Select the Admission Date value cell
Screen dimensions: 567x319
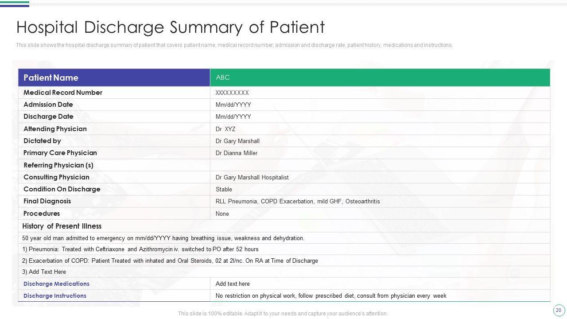tap(233, 105)
